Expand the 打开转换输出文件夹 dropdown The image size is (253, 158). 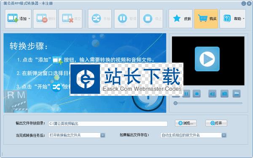102,135
